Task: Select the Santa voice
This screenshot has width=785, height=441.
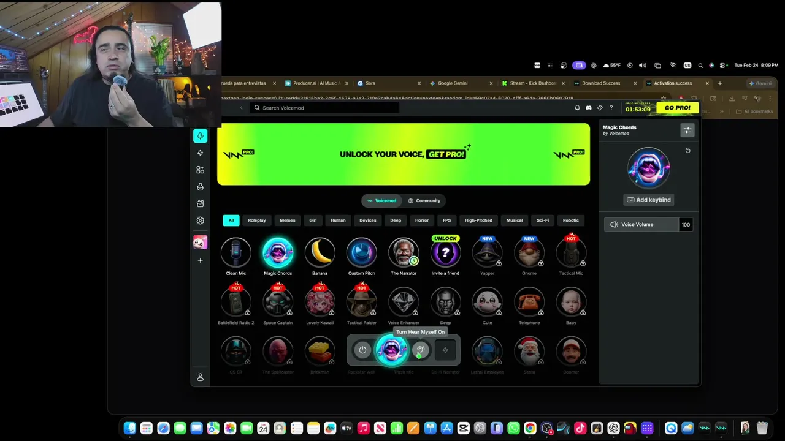Action: tap(529, 352)
